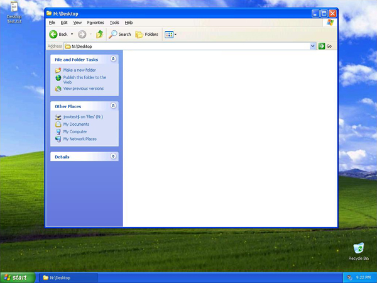
Task: Open the View menu
Action: pos(77,23)
